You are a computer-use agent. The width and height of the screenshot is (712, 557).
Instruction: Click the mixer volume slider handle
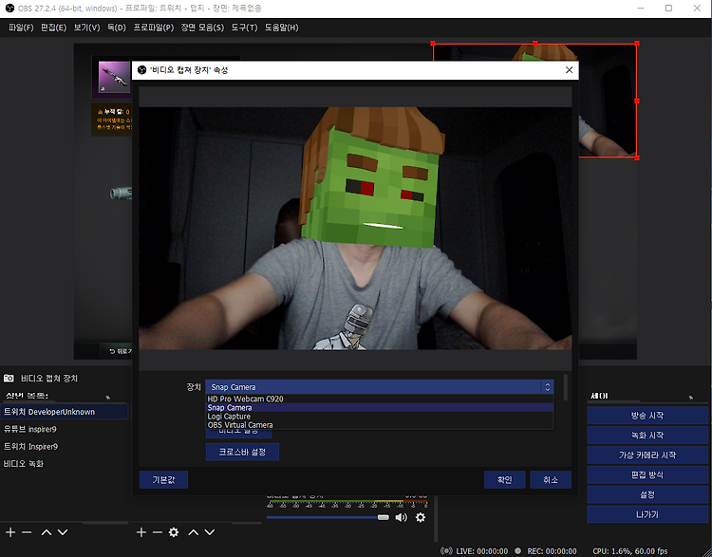(384, 517)
